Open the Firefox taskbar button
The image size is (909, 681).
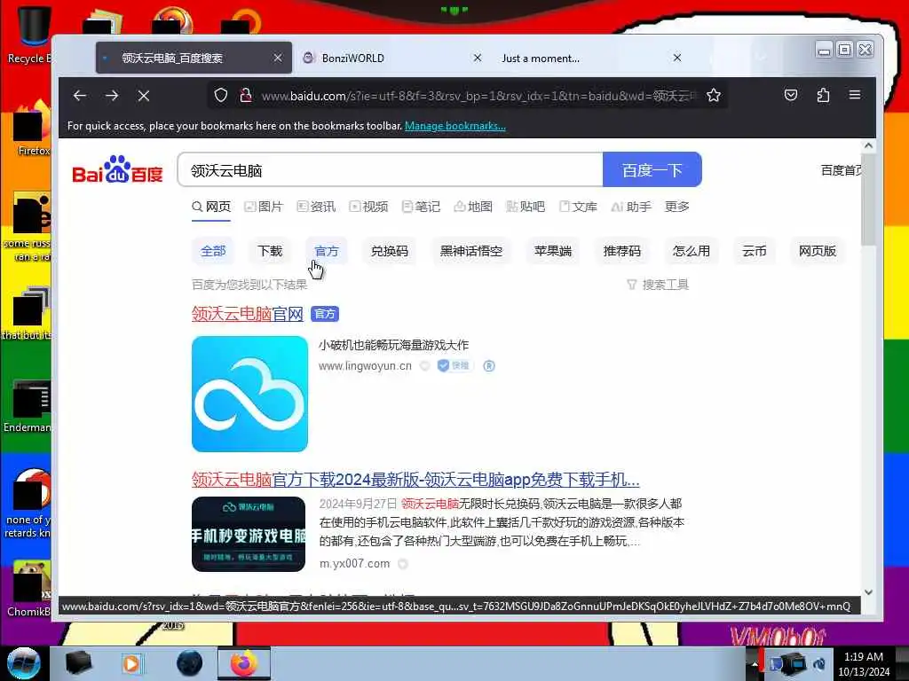click(244, 663)
